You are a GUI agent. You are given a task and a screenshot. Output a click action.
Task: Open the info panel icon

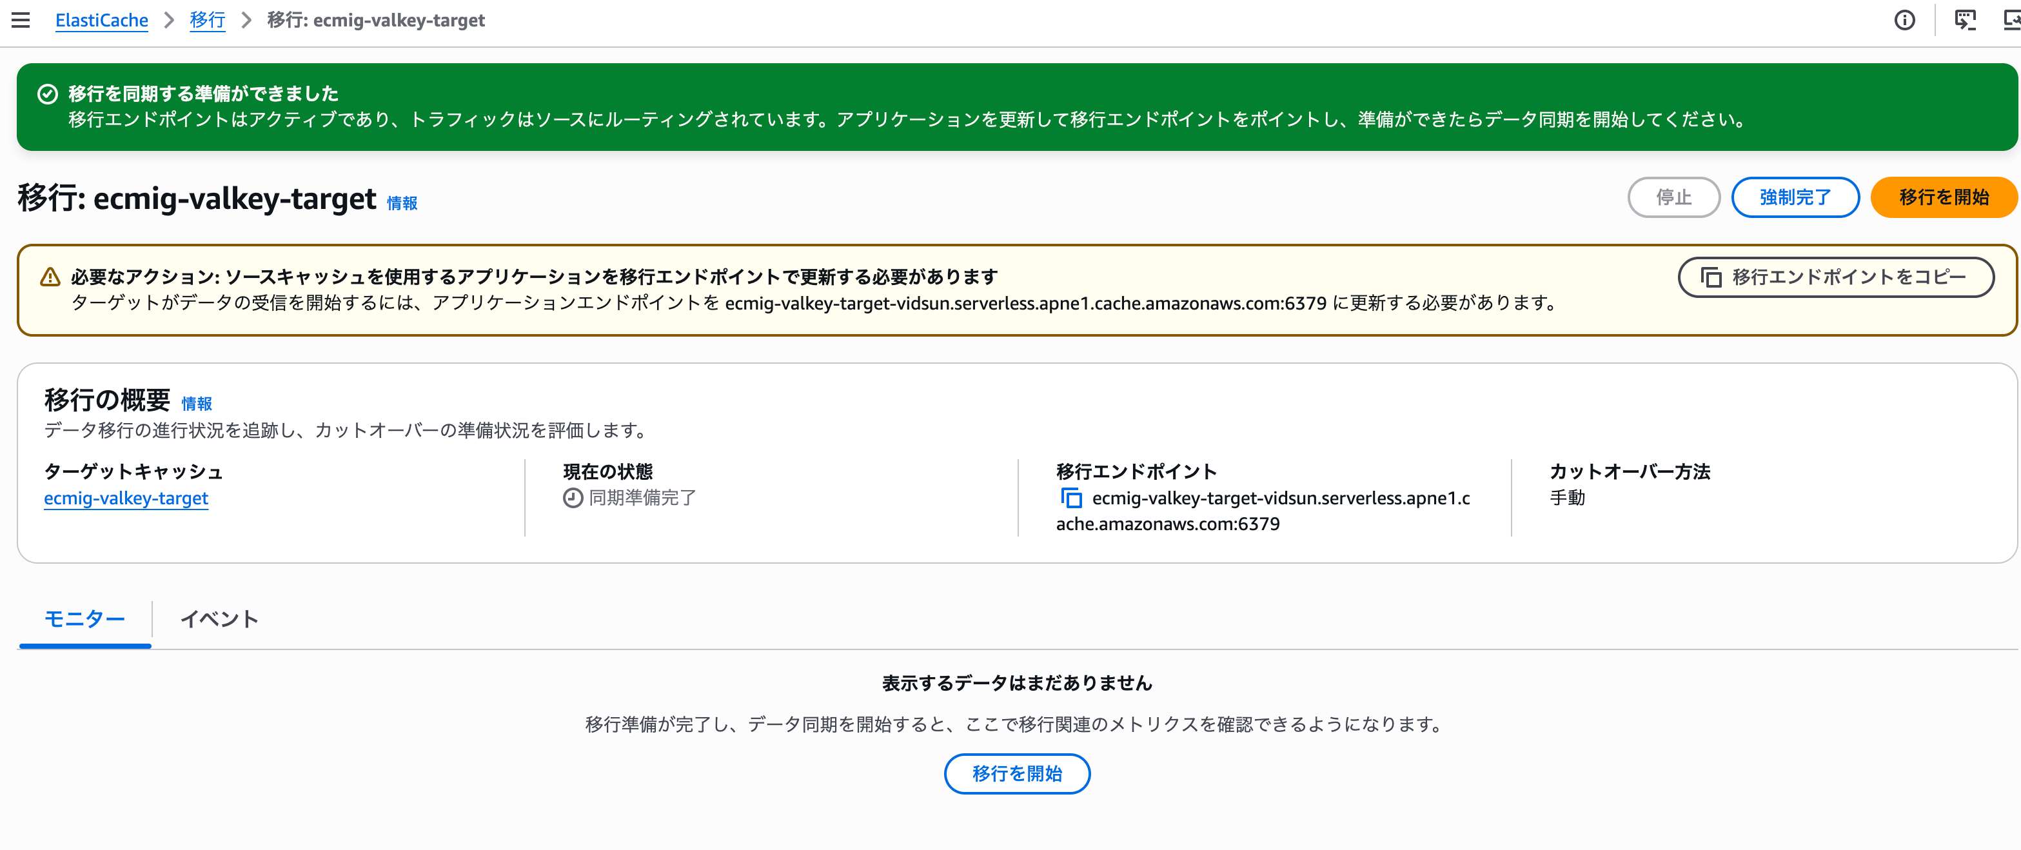point(1904,19)
